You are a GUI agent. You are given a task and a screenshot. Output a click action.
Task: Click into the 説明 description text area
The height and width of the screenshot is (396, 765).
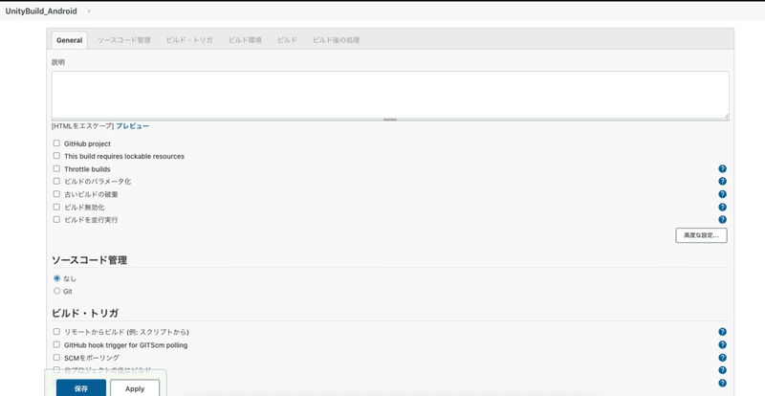pos(390,94)
